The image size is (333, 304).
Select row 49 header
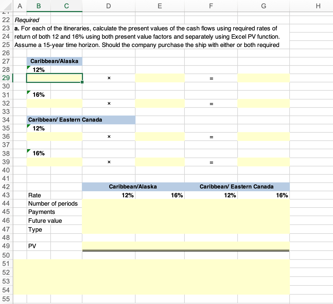point(6,246)
